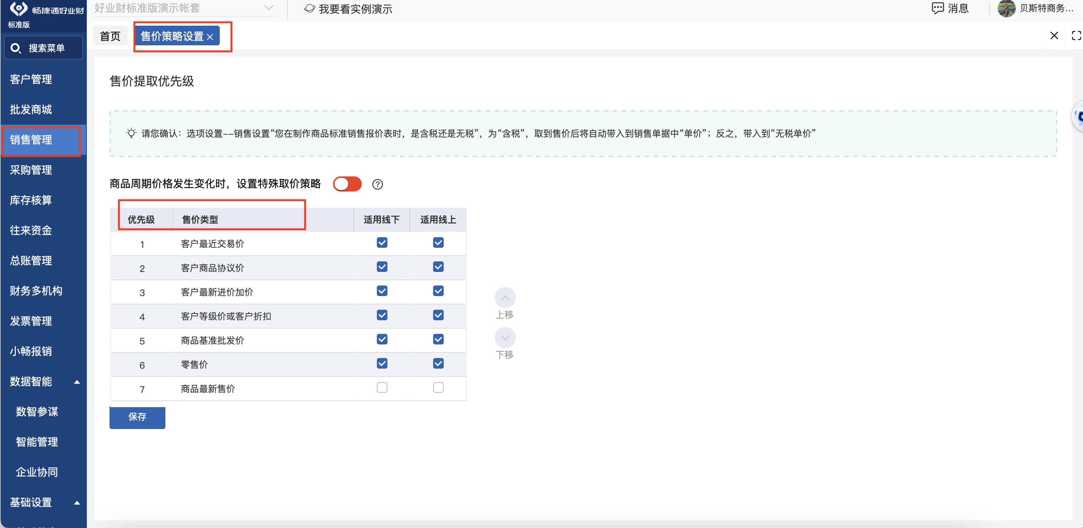Click the fullscreen expand icon
Image resolution: width=1083 pixels, height=528 pixels.
point(1075,36)
